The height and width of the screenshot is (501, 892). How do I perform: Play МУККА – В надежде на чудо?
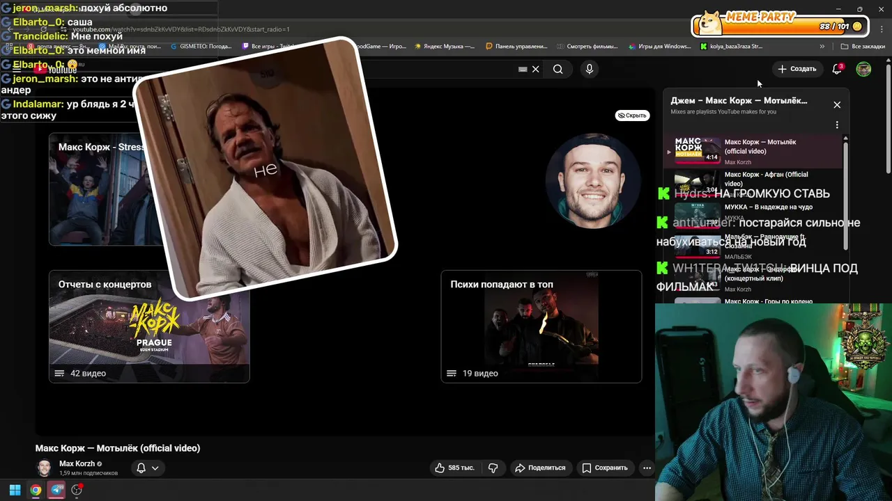coord(754,214)
